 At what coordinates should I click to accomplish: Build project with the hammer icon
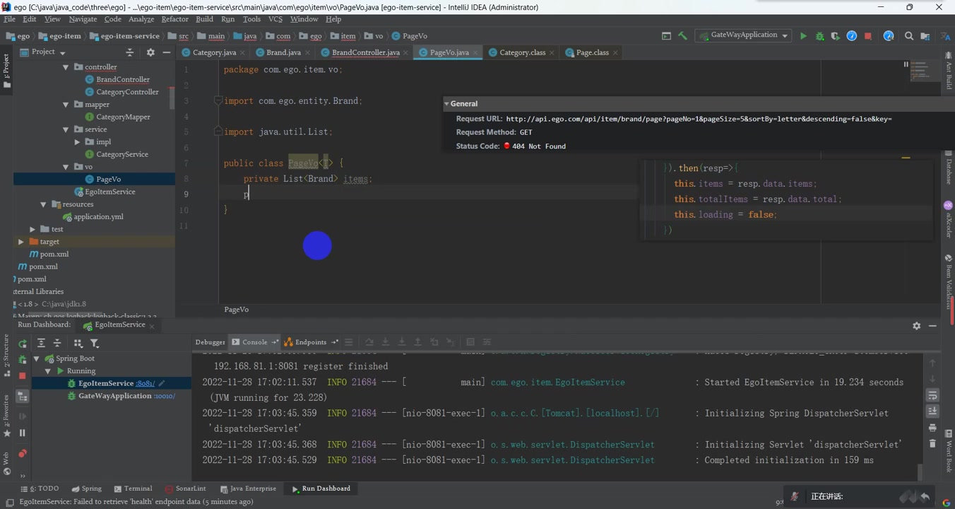683,36
